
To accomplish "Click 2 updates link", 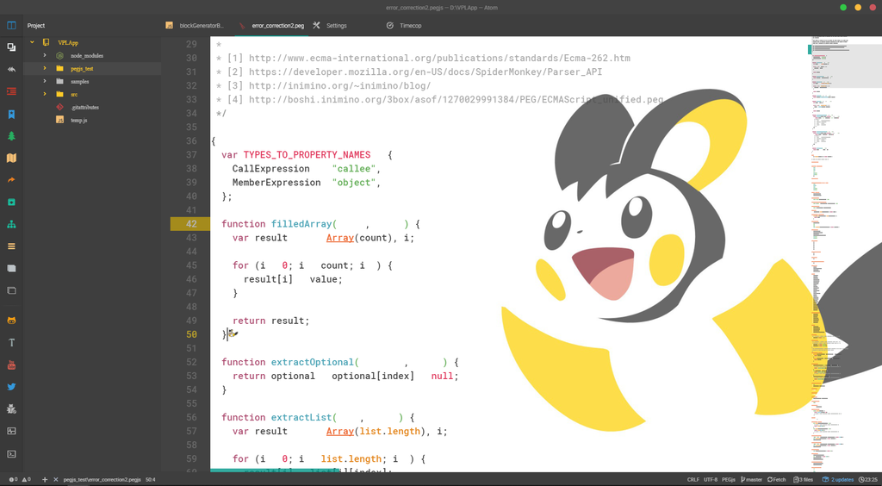I will [x=838, y=480].
